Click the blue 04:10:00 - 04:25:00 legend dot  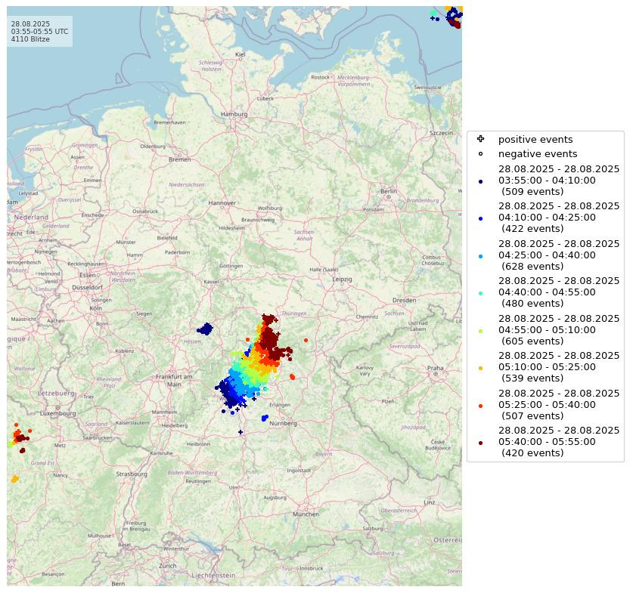(480, 218)
